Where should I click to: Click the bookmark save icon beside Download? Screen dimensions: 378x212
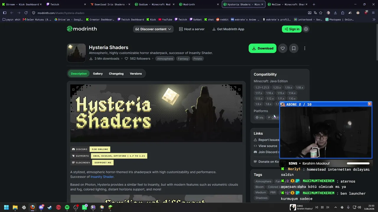294,48
